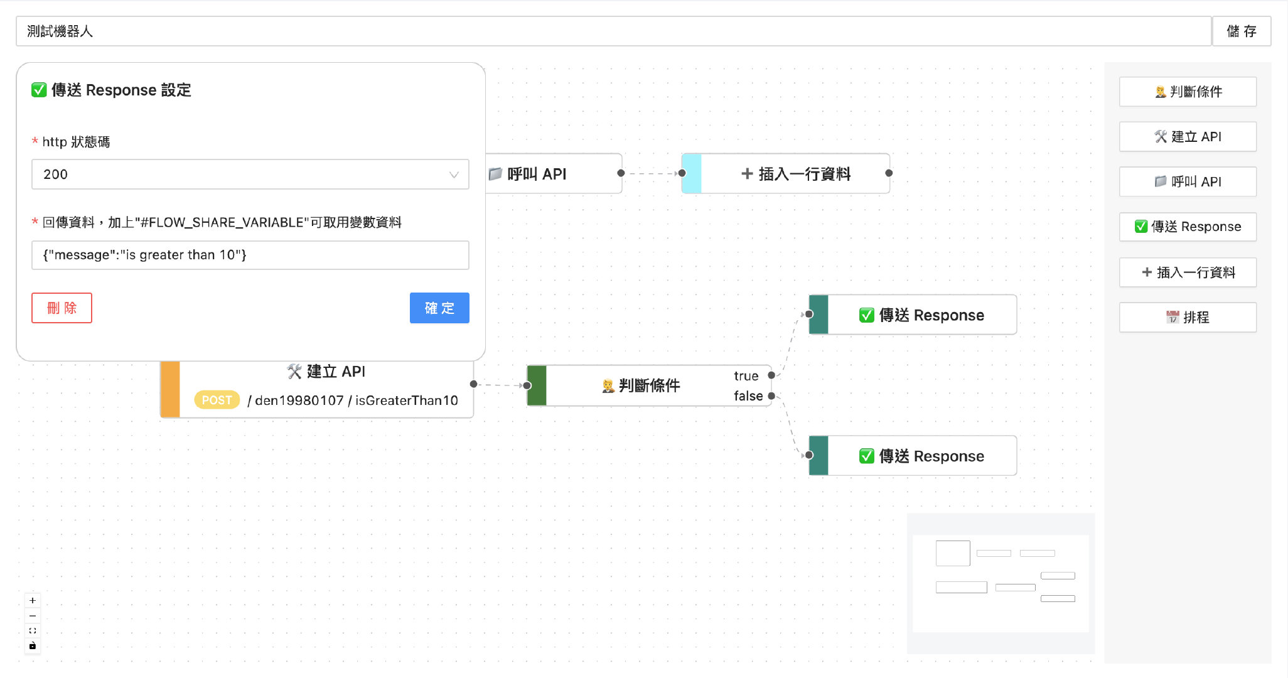Add a 判斷條件 node from the sidebar
This screenshot has height=678, width=1288.
point(1188,92)
